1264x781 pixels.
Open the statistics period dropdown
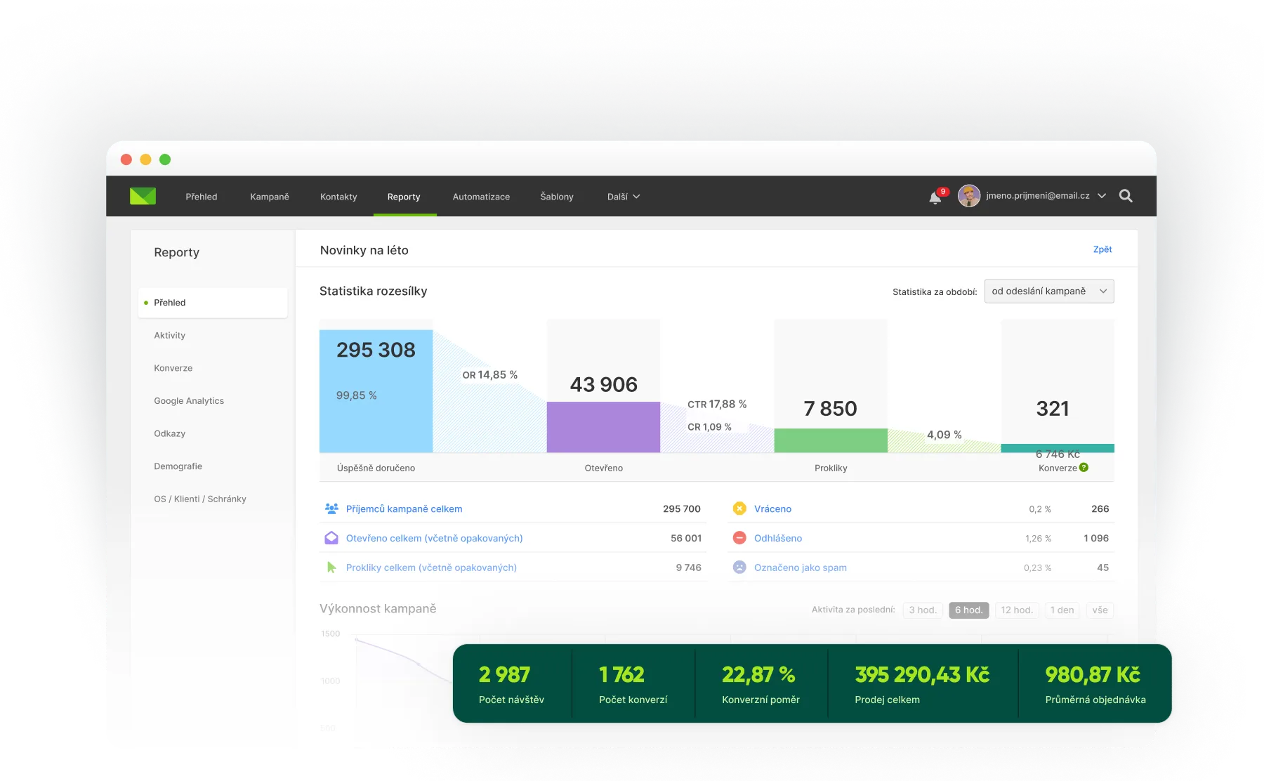(x=1049, y=291)
